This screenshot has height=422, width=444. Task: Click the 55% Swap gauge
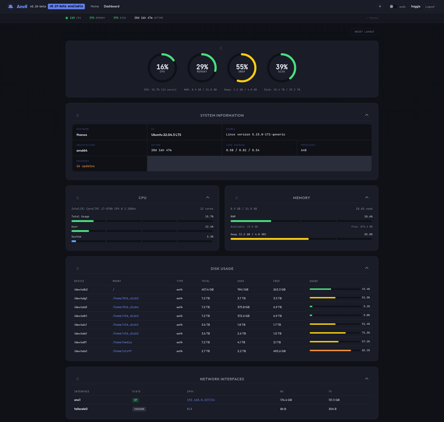(x=242, y=68)
